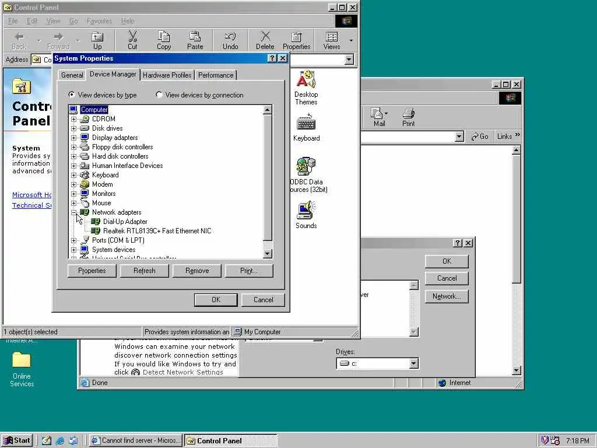Click OK in System Properties dialog
Viewport: 597px width, 448px height.
(x=216, y=300)
